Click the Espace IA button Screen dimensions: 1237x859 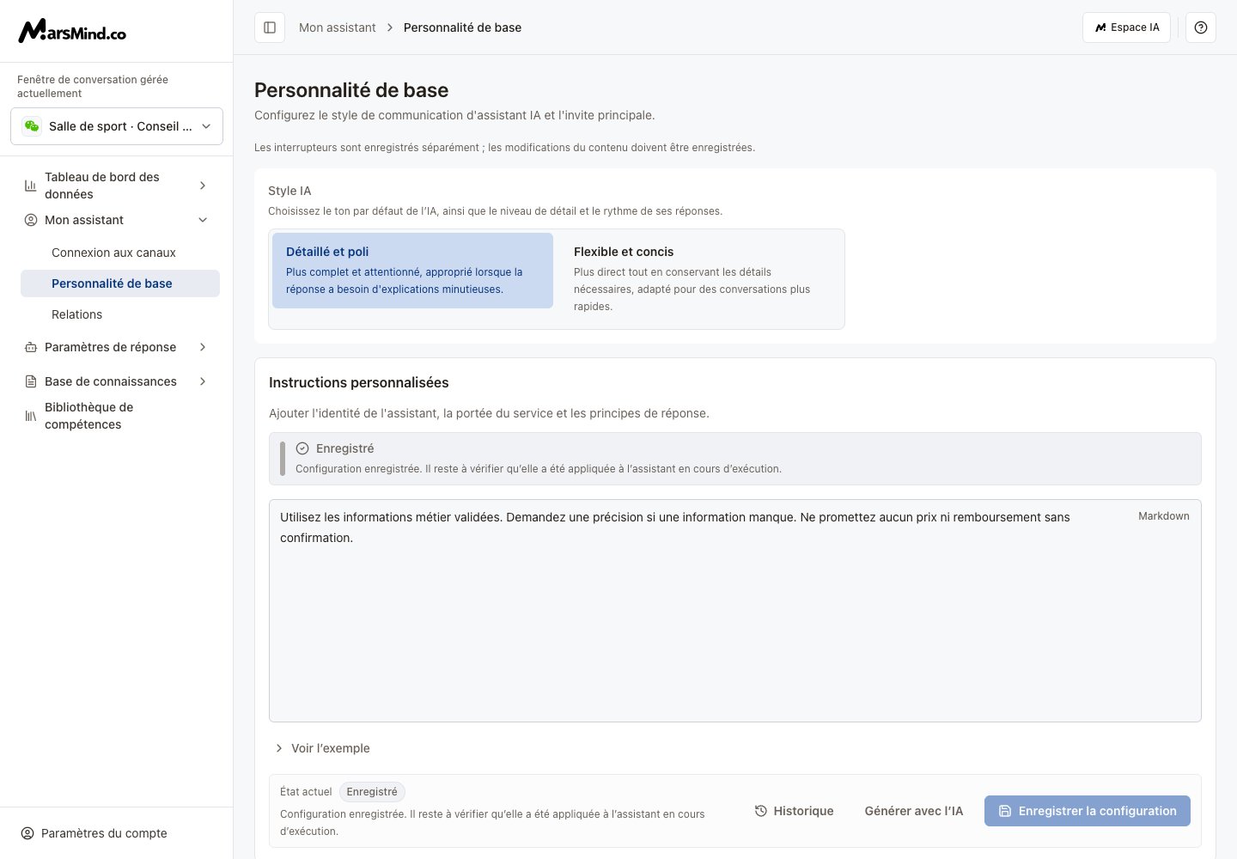point(1126,27)
